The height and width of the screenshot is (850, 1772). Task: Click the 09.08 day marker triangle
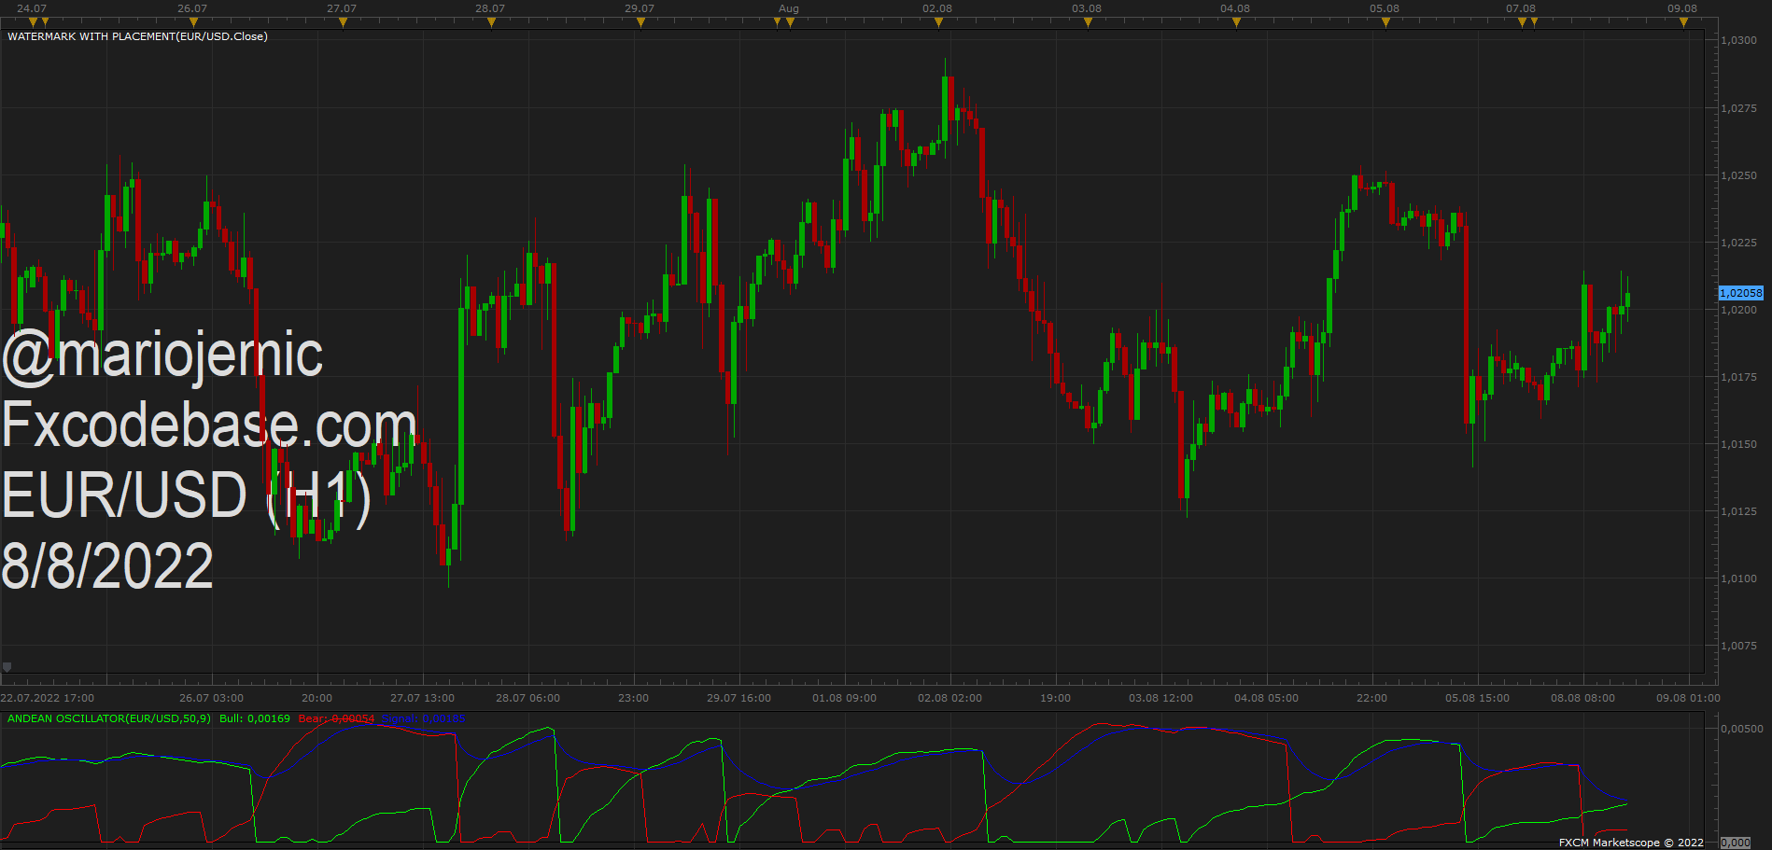(x=1683, y=22)
